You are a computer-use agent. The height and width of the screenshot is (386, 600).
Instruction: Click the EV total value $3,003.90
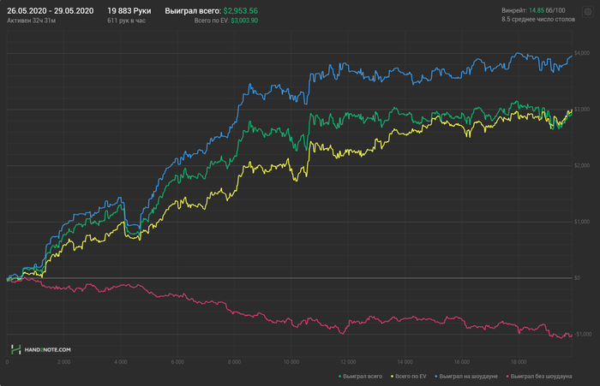[x=244, y=20]
